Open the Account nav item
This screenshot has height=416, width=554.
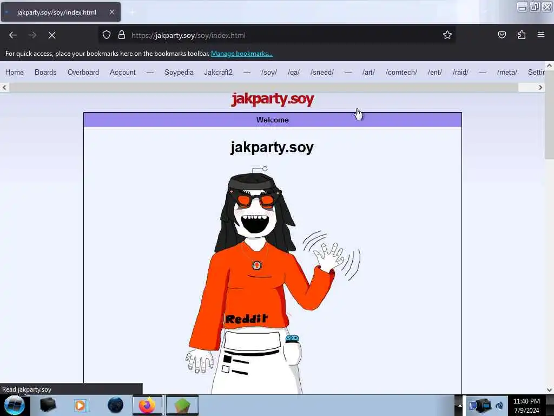point(123,72)
